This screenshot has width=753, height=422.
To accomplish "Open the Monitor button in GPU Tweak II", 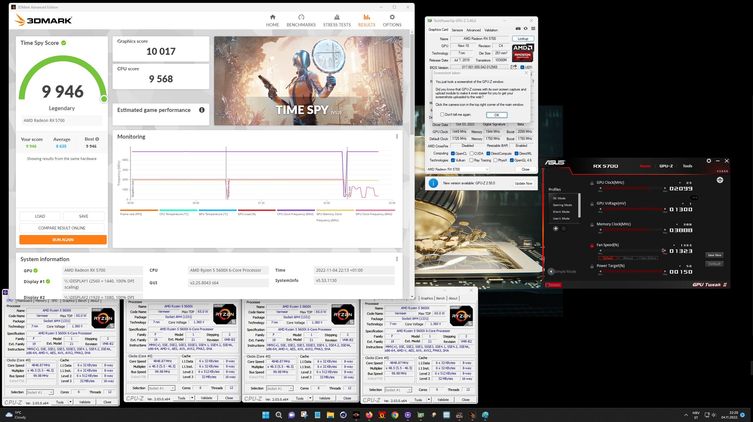I will 553,285.
